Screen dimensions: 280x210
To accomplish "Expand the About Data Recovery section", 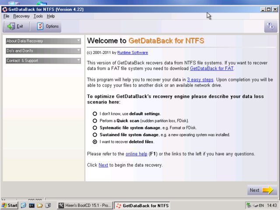I will pos(43,41).
